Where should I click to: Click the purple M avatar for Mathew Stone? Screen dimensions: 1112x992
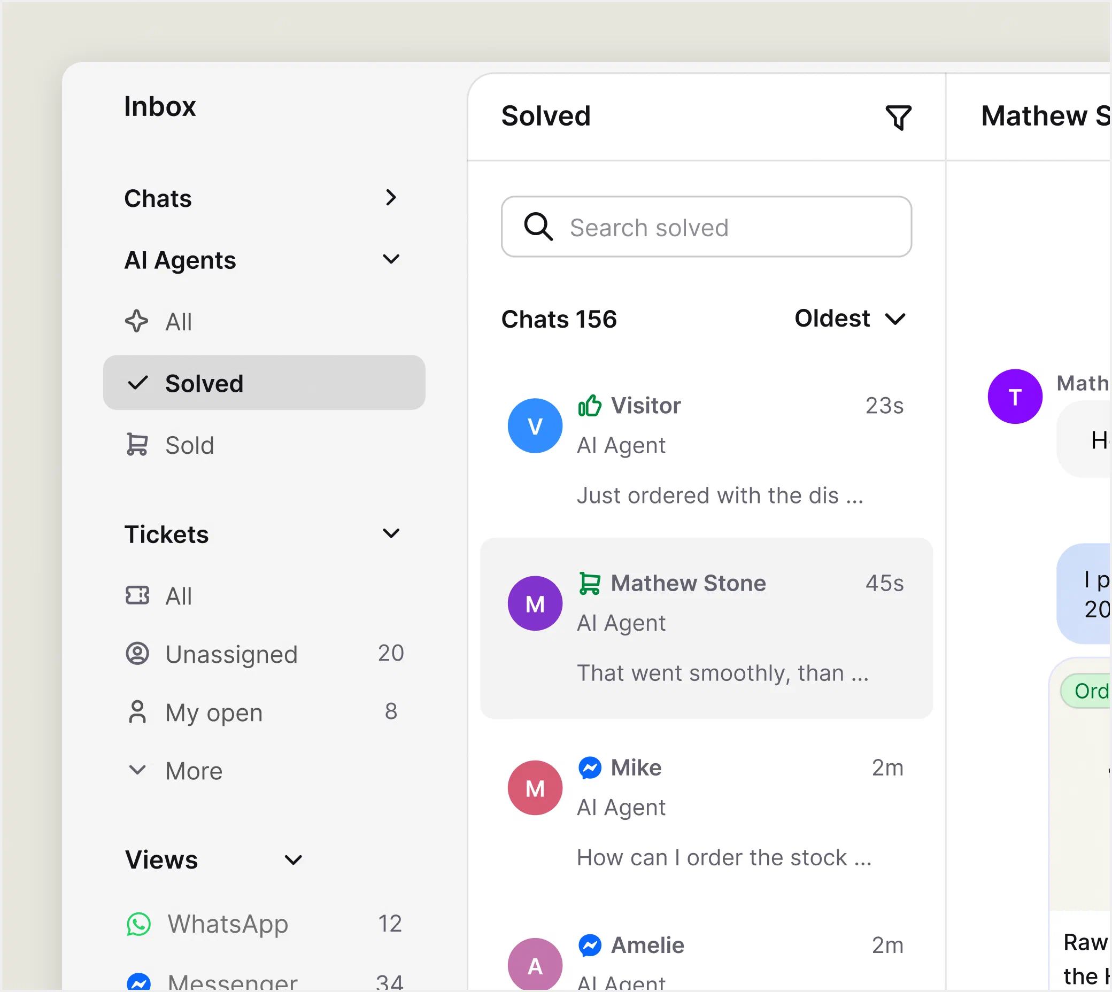pos(535,603)
